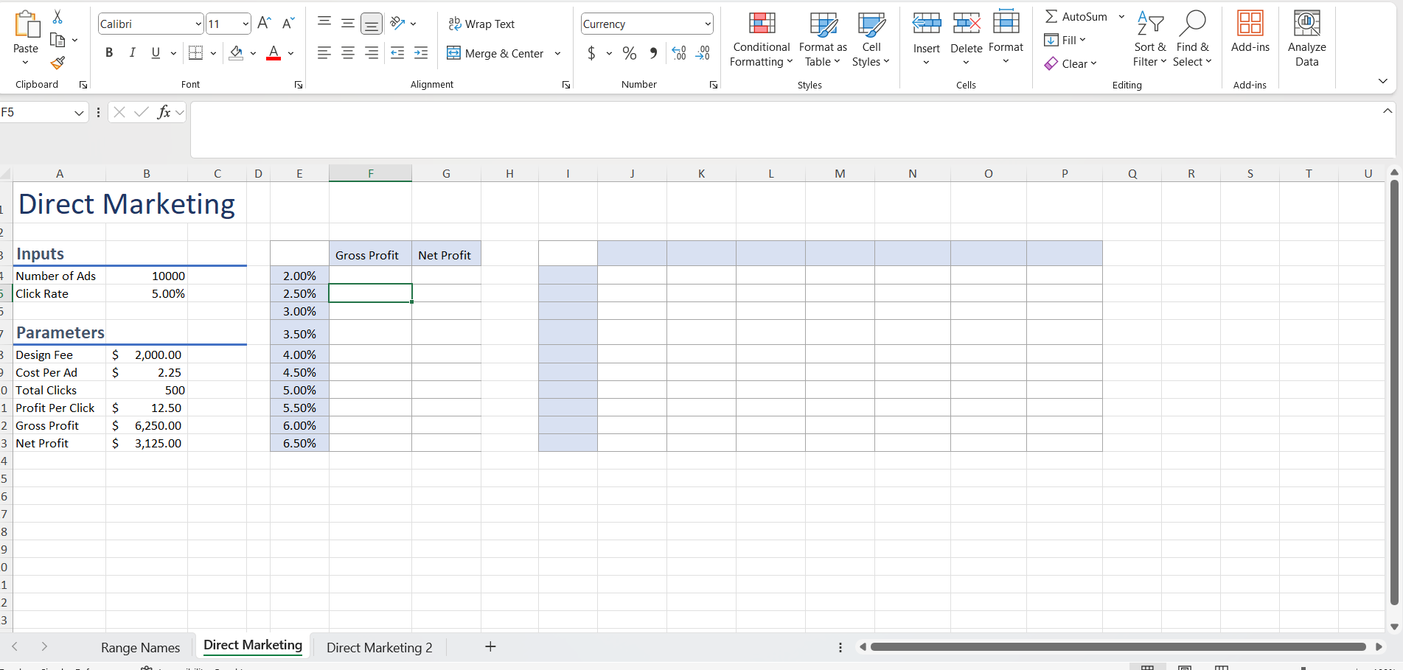Screen dimensions: 1403x670
Task: Open the Orientation text angle tool
Action: pyautogui.click(x=397, y=23)
